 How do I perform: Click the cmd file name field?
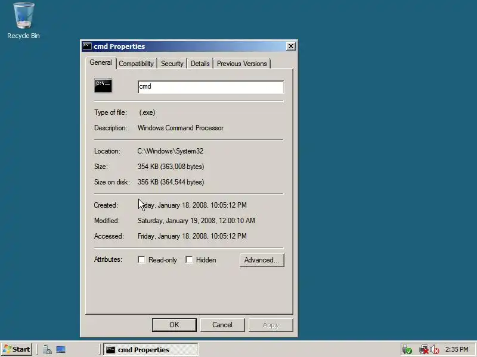(x=211, y=87)
